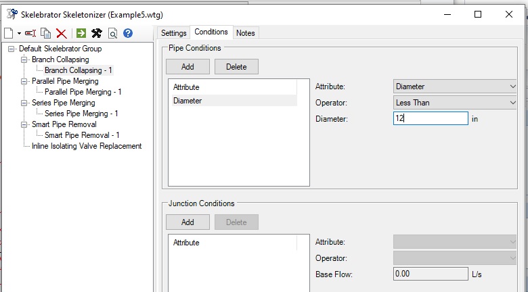The width and height of the screenshot is (528, 292).
Task: Maximize the Skelebrator Skeletonizer window
Action: [478, 14]
